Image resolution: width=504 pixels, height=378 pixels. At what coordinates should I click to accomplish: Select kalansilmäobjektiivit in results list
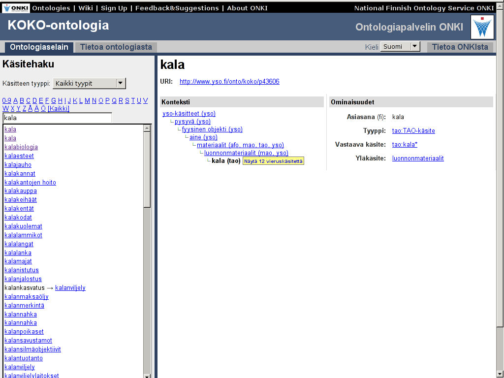pos(33,349)
